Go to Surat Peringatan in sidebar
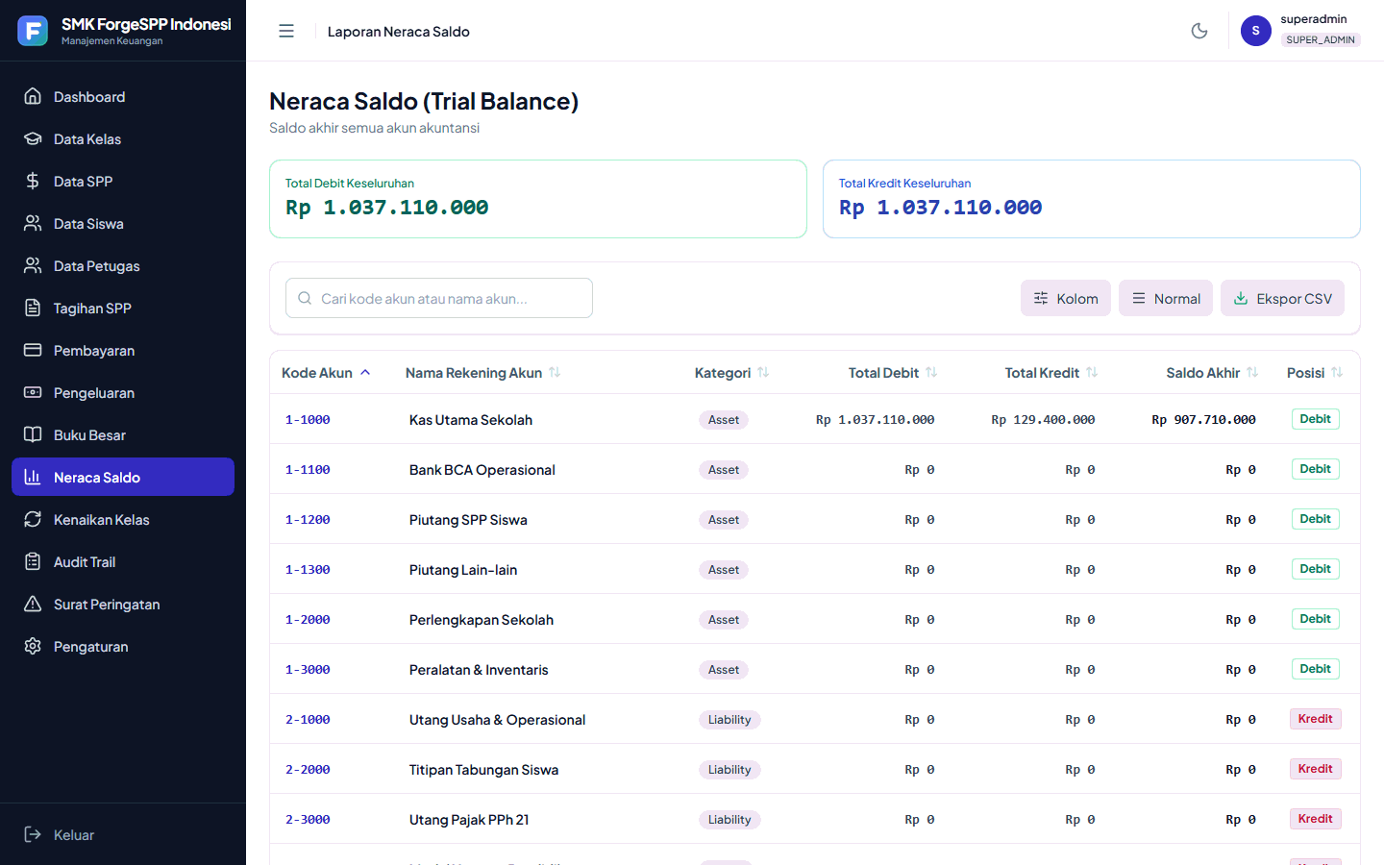Image resolution: width=1384 pixels, height=865 pixels. (x=123, y=604)
